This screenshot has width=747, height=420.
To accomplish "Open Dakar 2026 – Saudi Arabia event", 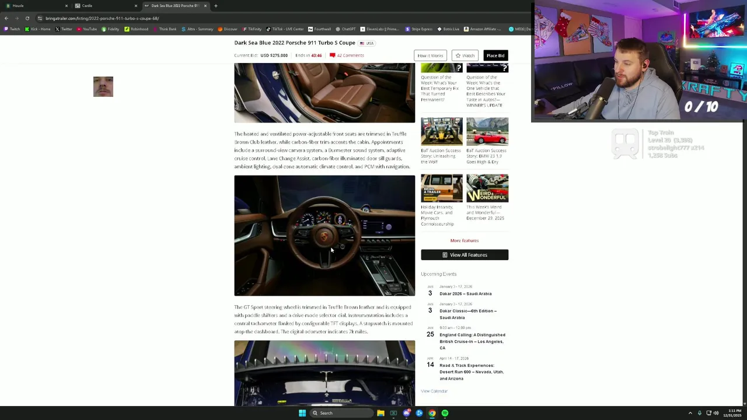I will click(466, 293).
